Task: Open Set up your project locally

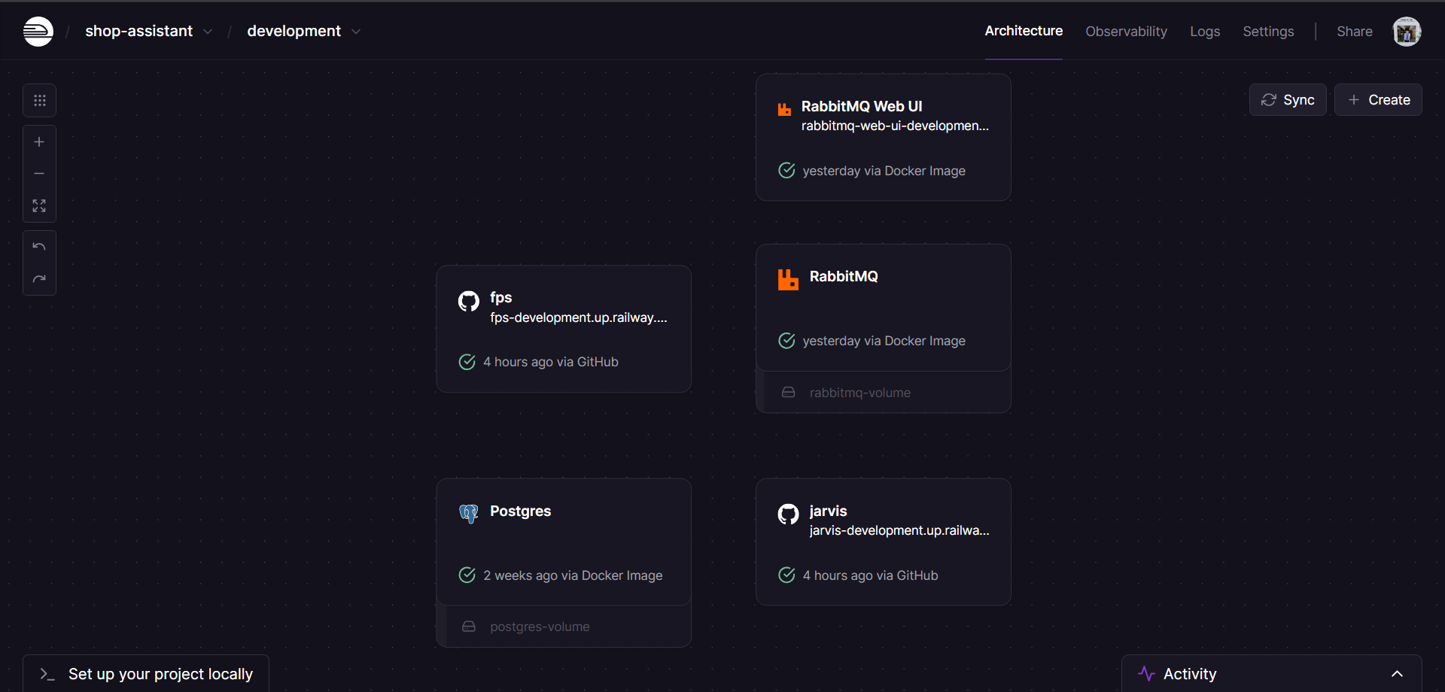Action: click(146, 674)
